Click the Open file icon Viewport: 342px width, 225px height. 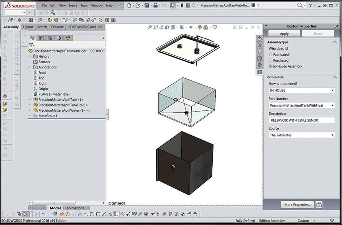click(137, 5)
